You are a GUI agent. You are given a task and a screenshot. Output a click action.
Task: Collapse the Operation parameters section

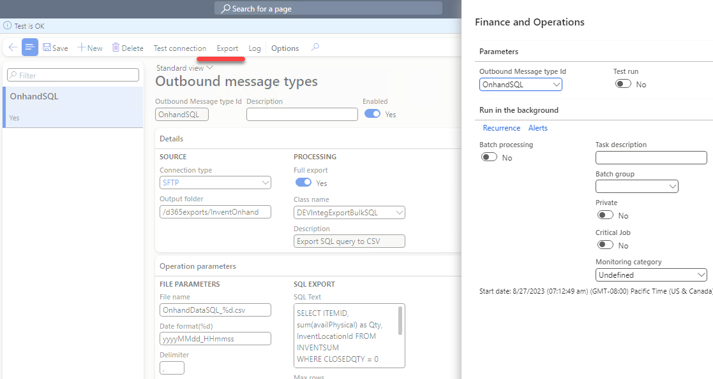click(198, 266)
